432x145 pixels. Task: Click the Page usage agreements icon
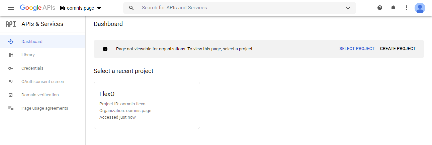point(11,108)
